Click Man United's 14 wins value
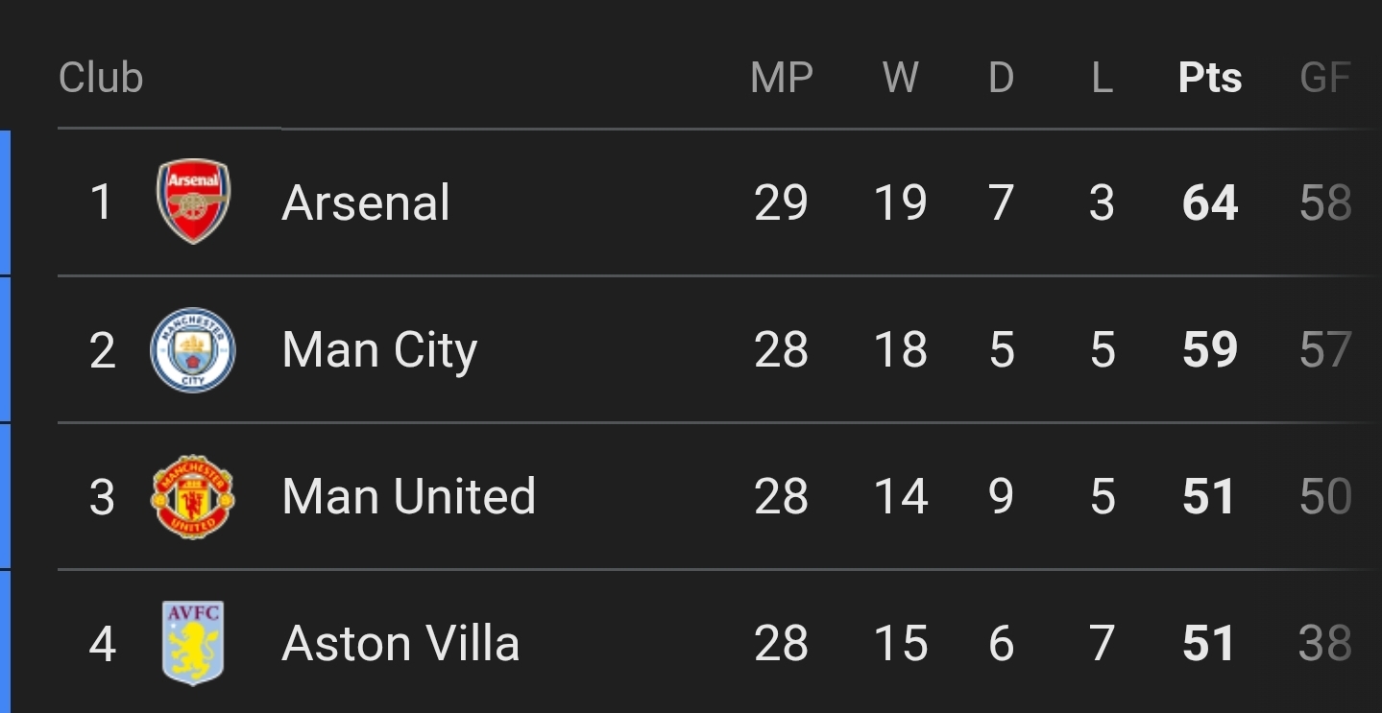The height and width of the screenshot is (713, 1382). tap(901, 497)
